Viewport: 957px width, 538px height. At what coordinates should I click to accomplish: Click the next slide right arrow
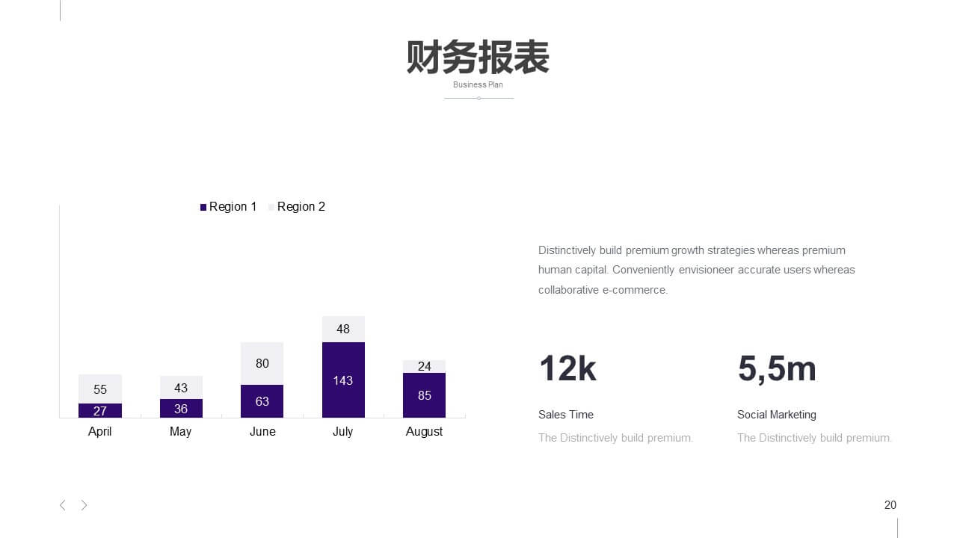(x=84, y=505)
